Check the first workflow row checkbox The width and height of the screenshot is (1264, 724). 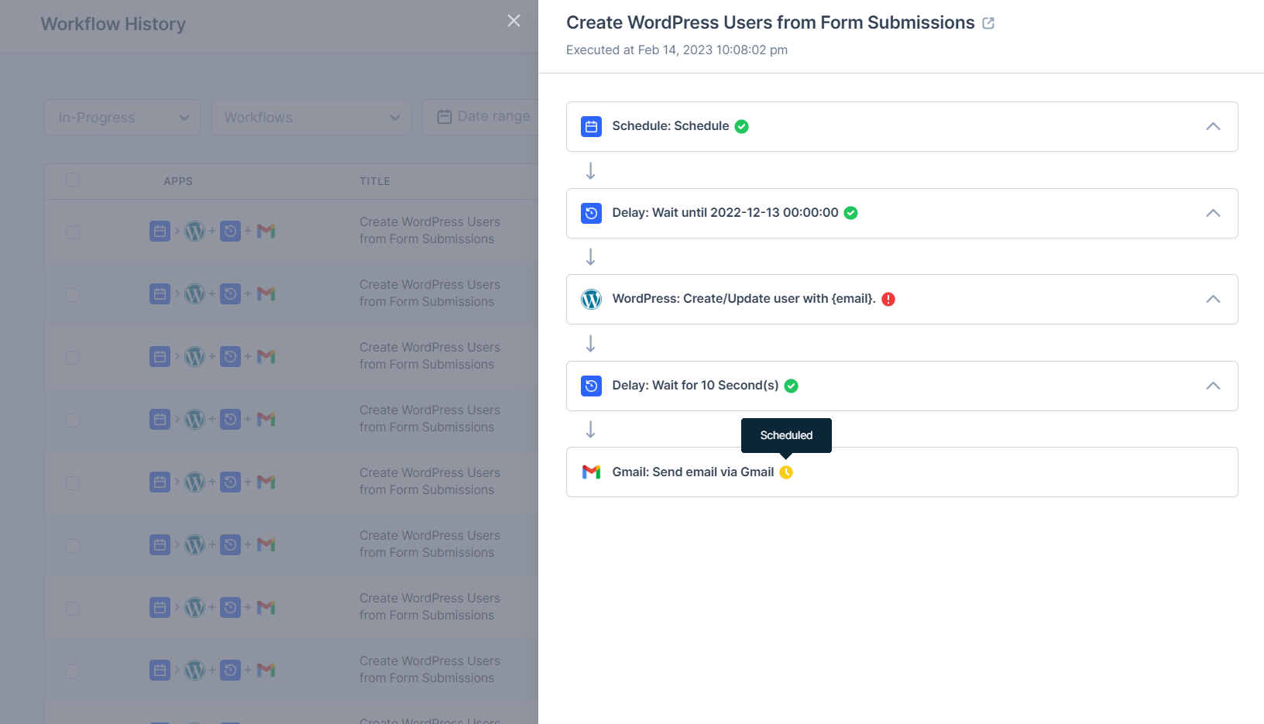pos(73,232)
